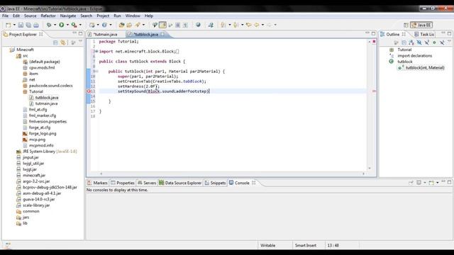Open the Search toolbar dropdown arrow
Viewport: 454px width, 255px height.
pyautogui.click(x=143, y=25)
